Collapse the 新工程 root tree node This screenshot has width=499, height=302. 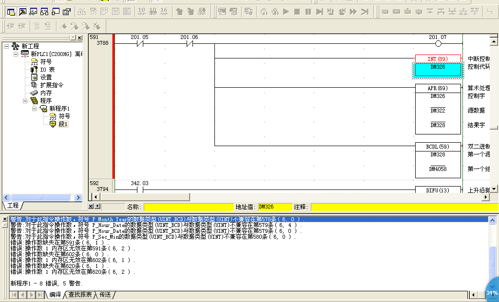6,46
